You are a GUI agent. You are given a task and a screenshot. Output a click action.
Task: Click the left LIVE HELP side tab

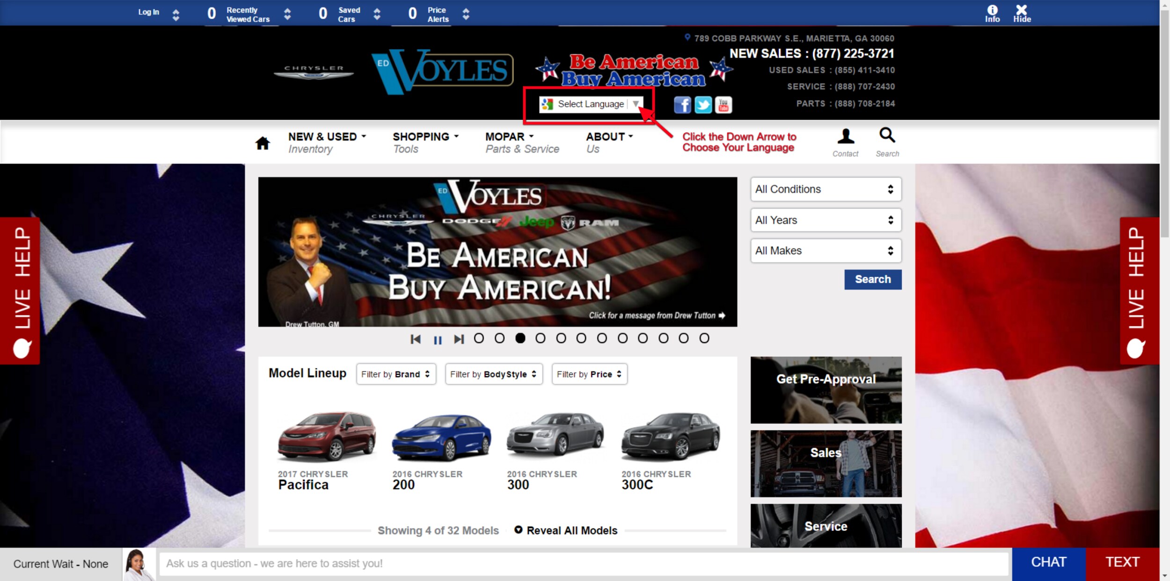coord(20,290)
